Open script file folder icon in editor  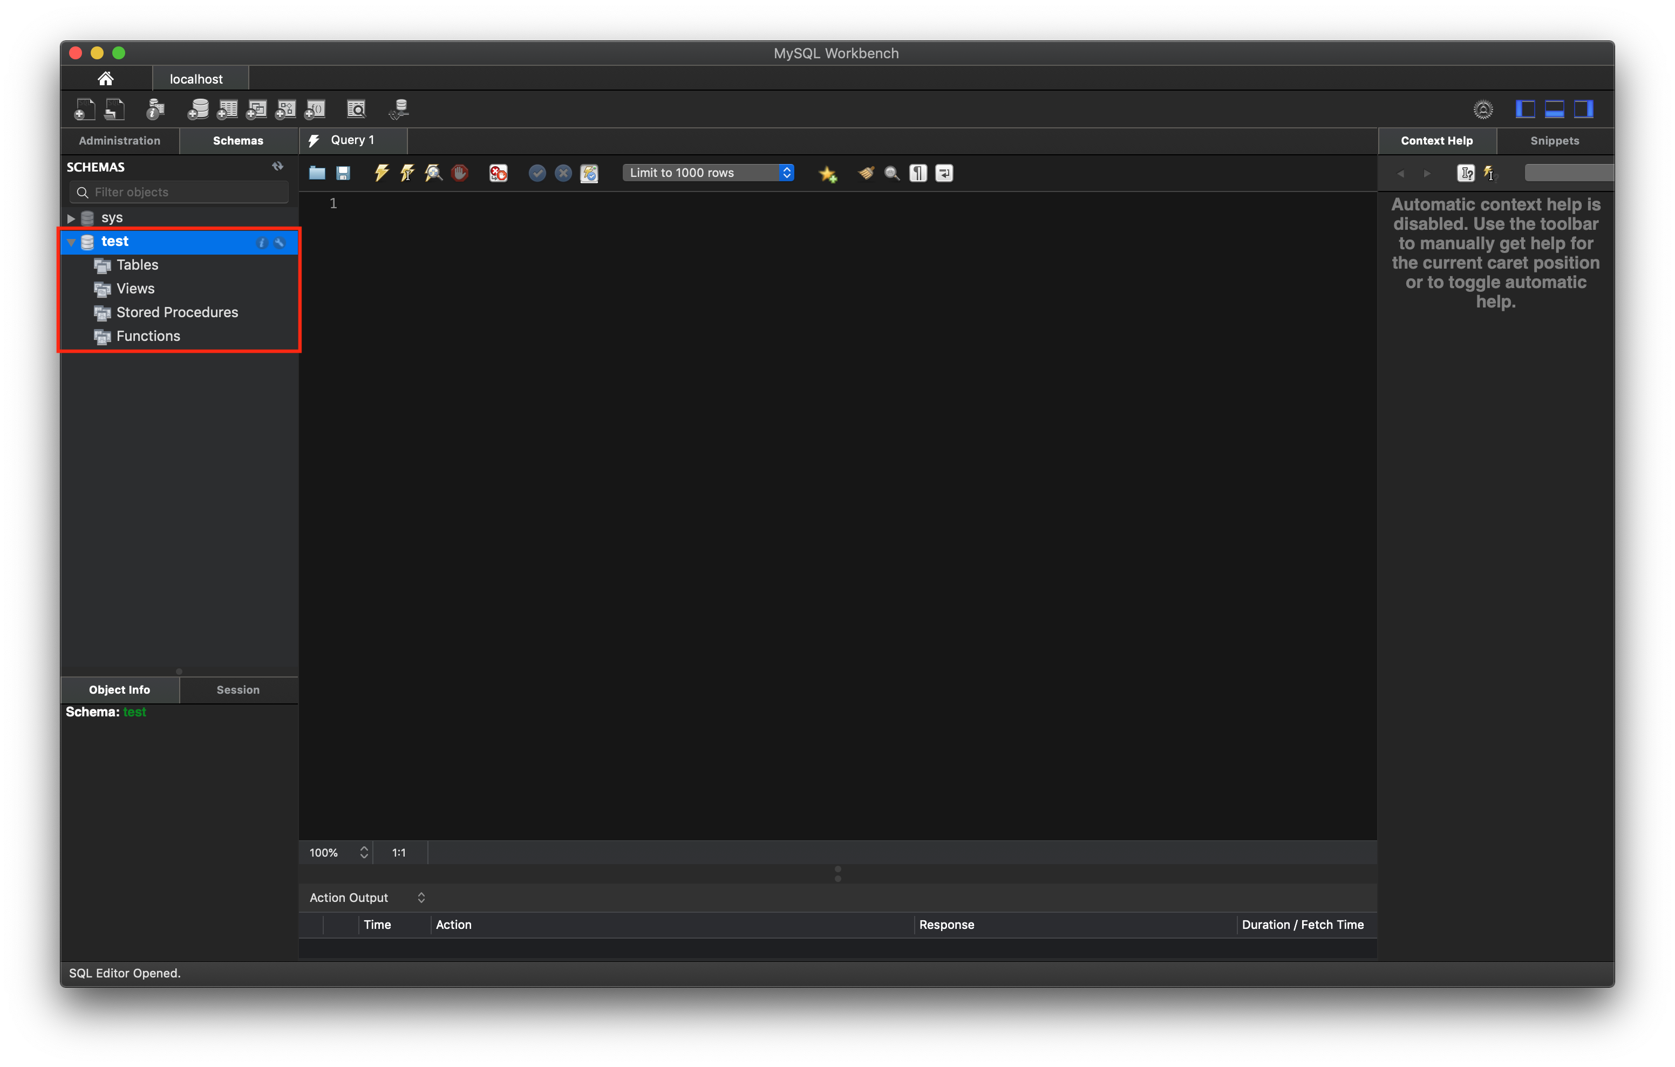[317, 173]
